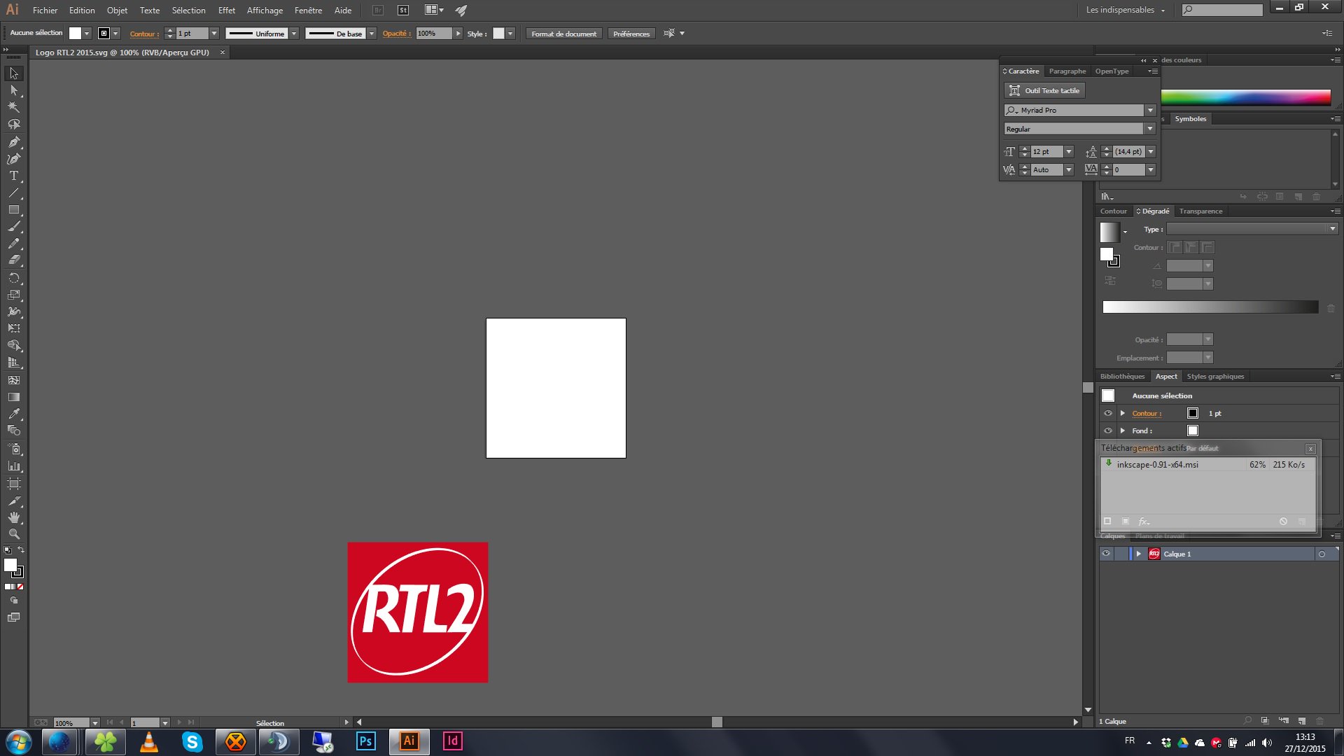Swap fill and stroke colors in toolbox
Image resolution: width=1344 pixels, height=756 pixels.
pyautogui.click(x=21, y=550)
